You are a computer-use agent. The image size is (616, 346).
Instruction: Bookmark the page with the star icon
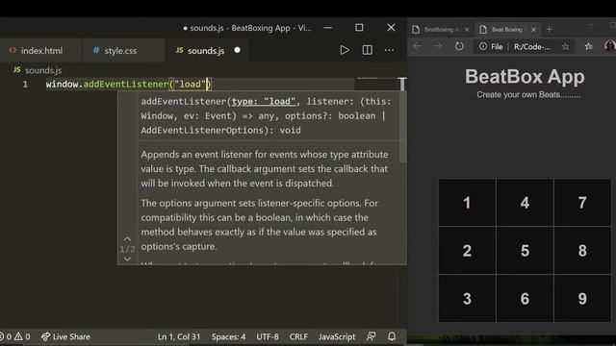pos(565,47)
